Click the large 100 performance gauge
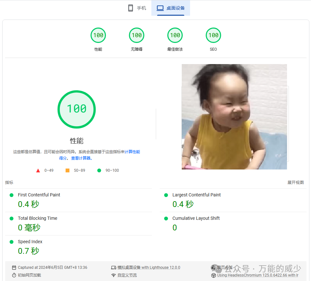311x281 pixels. [76, 109]
